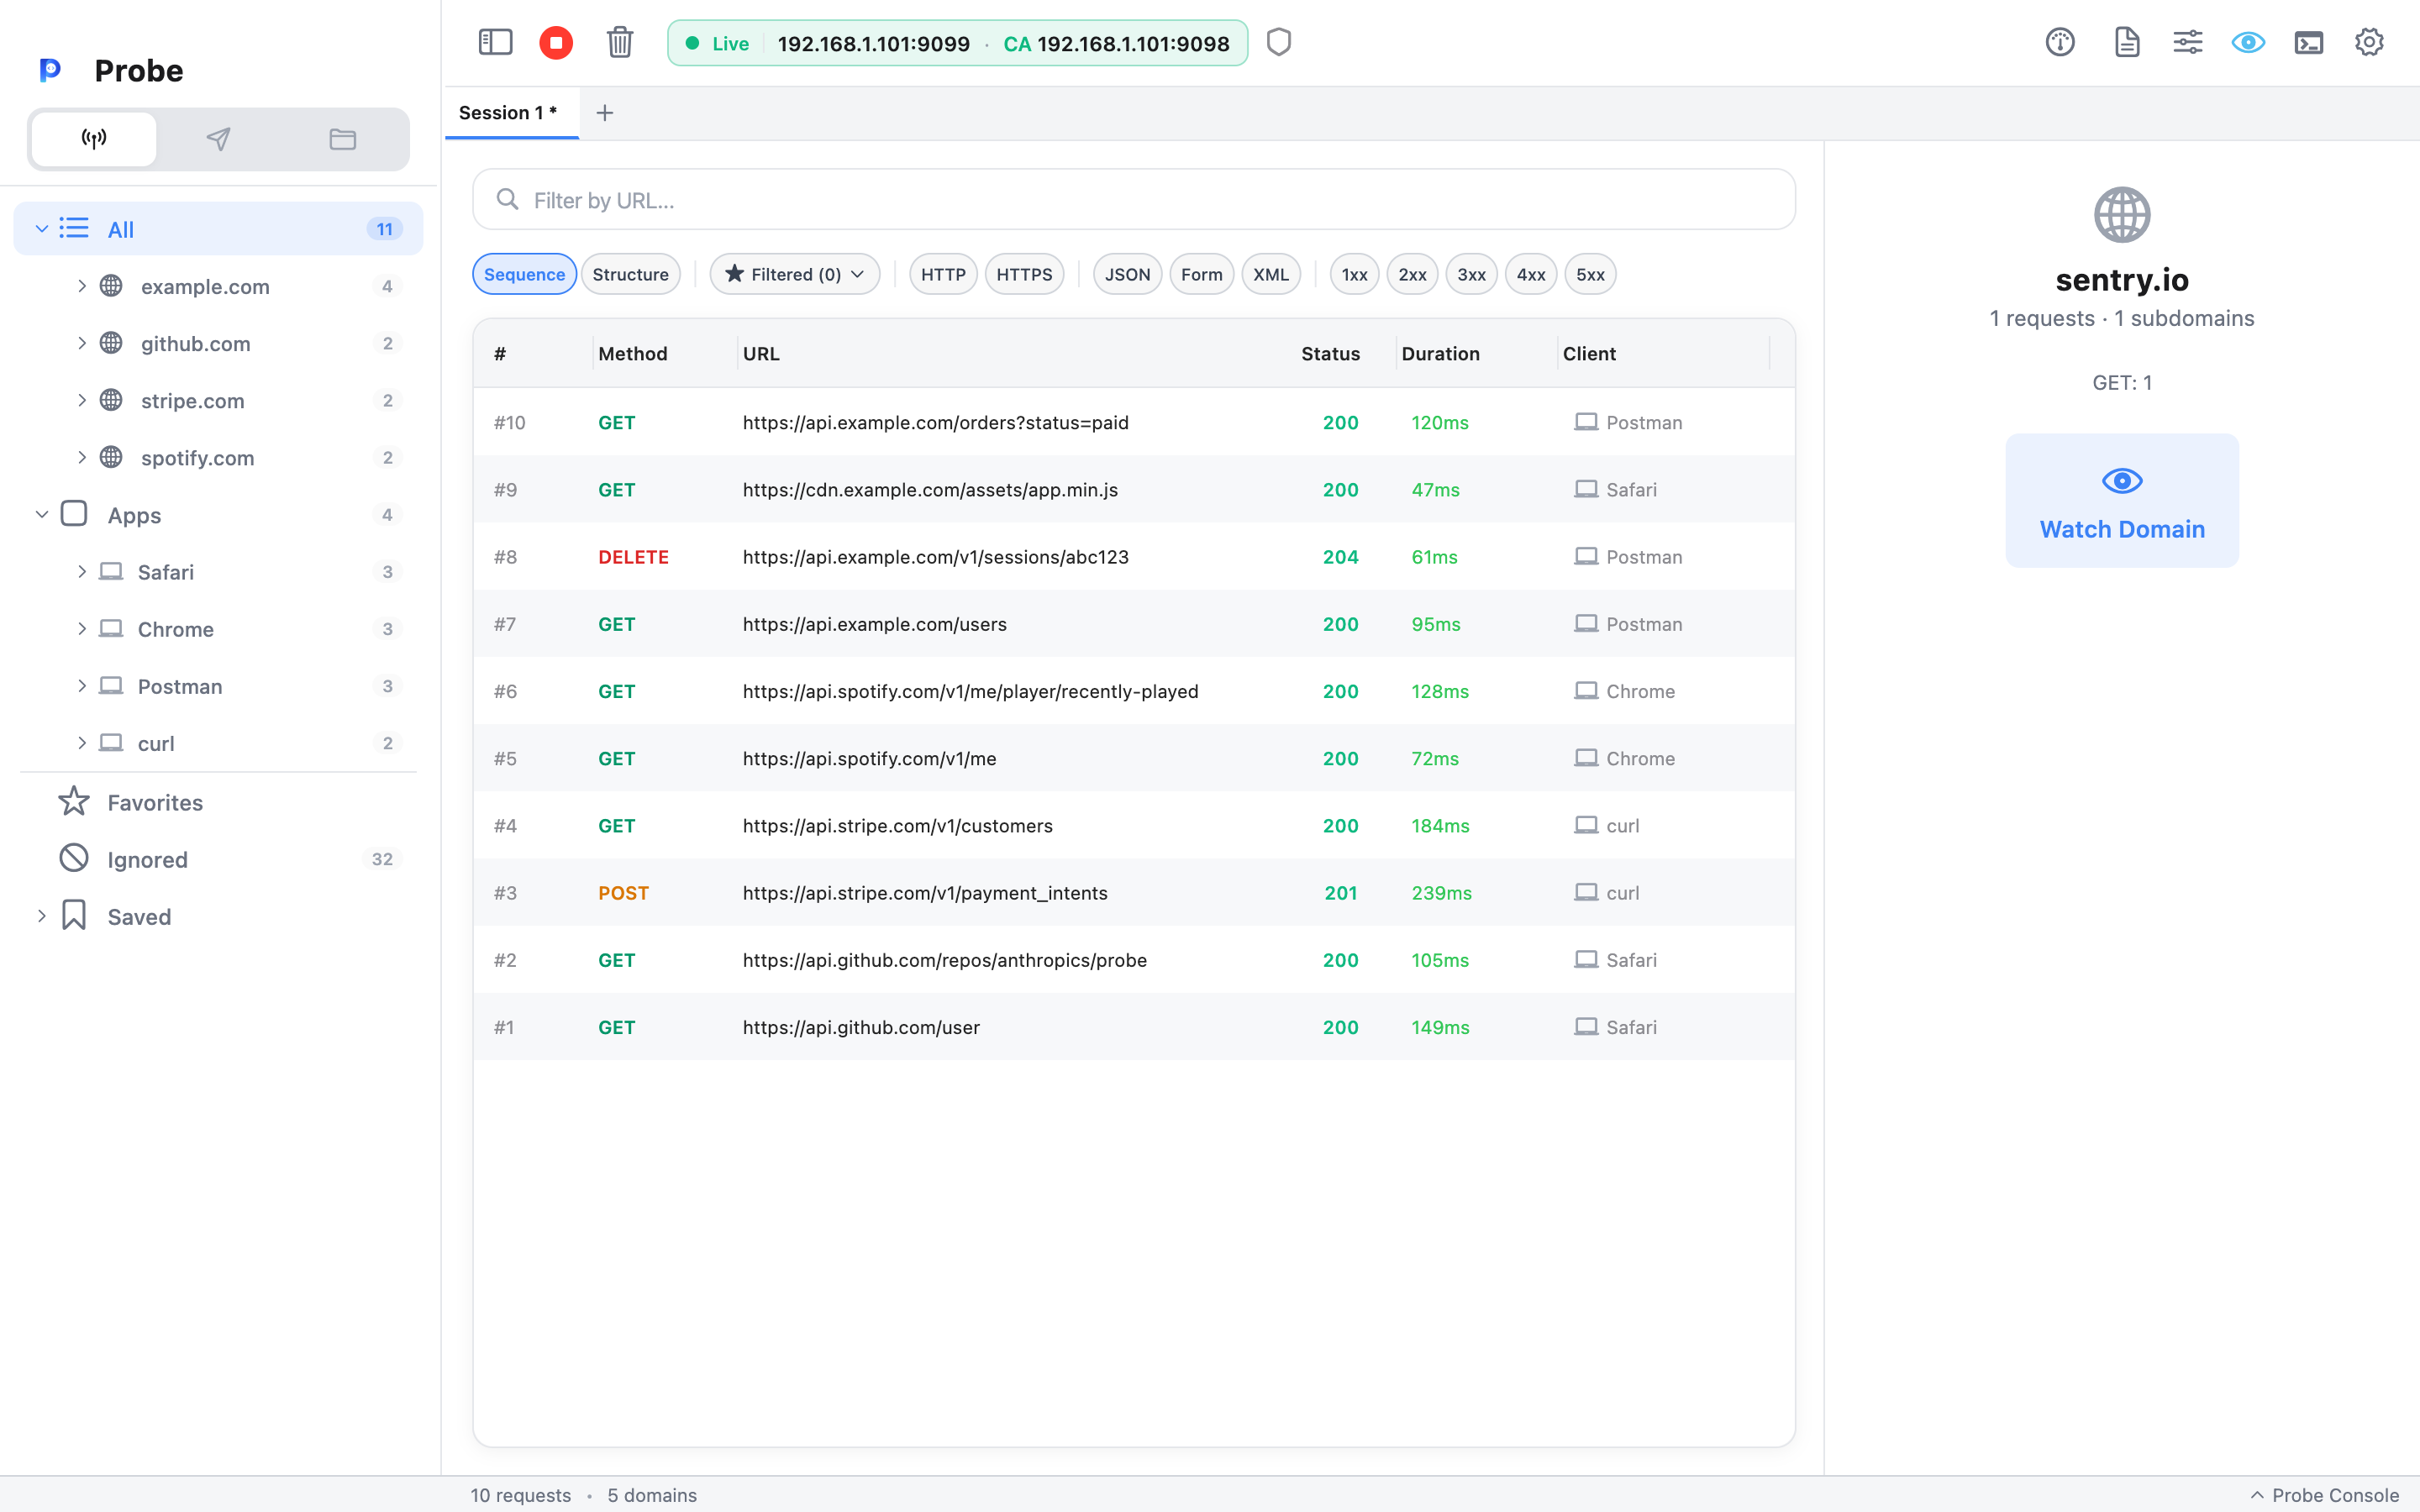Toggle the blue eye watch icon in toolbar
Viewport: 2420px width, 1512px height.
2248,42
